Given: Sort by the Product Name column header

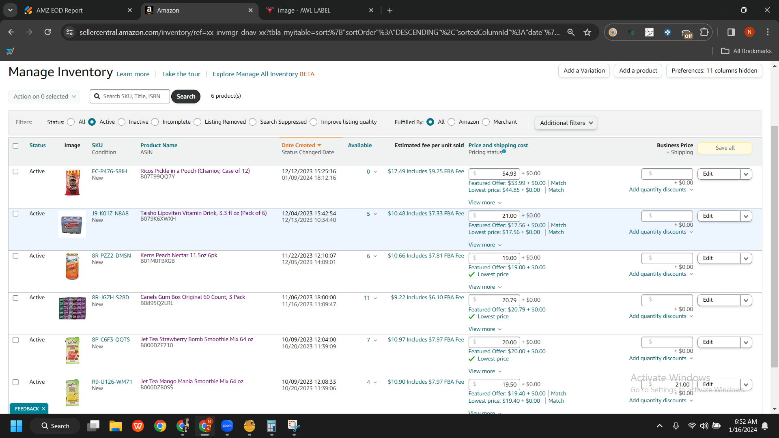Looking at the screenshot, I should tap(159, 146).
